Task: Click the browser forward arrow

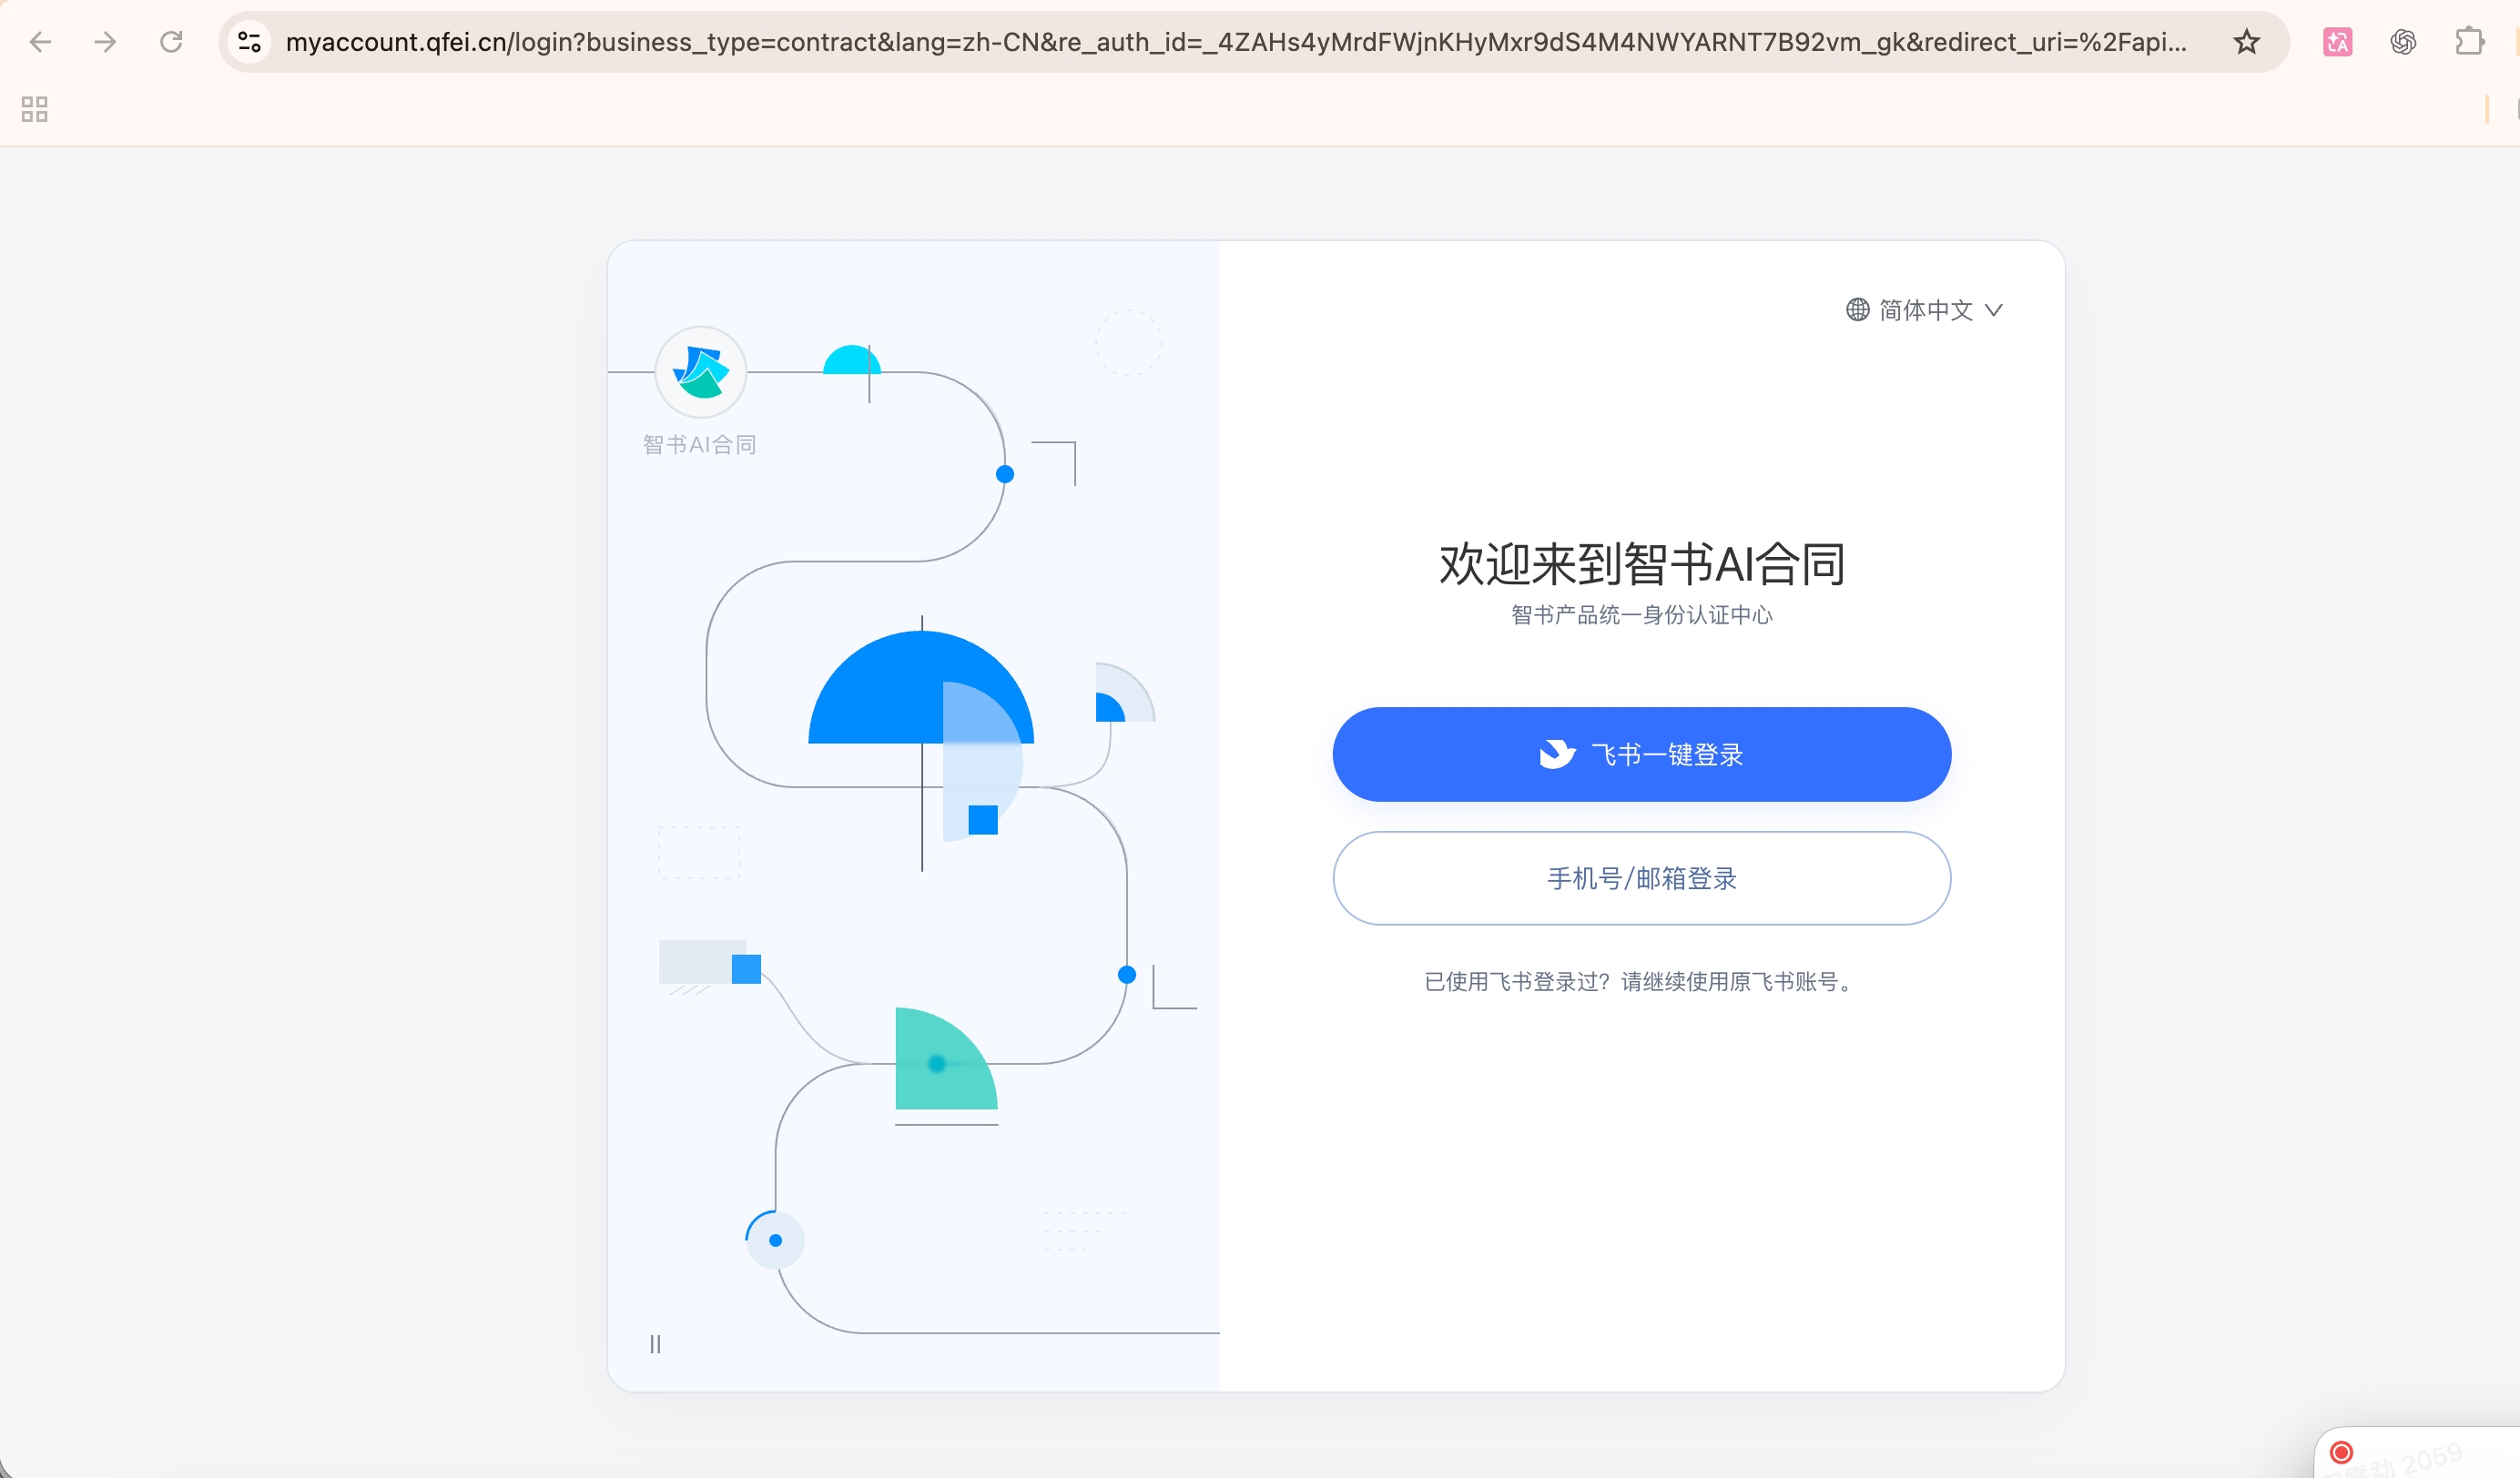Action: [105, 42]
